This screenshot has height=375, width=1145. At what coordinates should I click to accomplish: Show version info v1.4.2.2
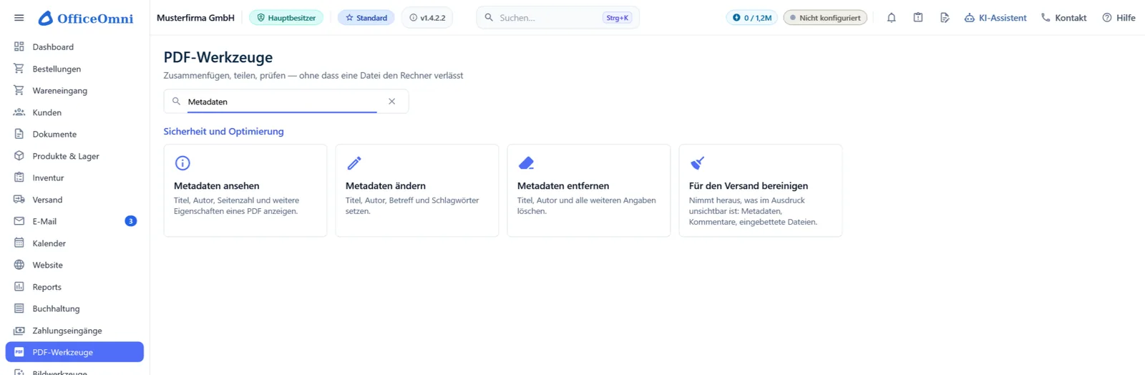click(x=427, y=18)
